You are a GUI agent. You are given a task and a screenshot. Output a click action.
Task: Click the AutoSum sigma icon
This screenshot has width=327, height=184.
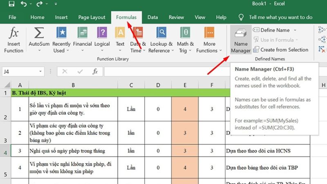39,33
